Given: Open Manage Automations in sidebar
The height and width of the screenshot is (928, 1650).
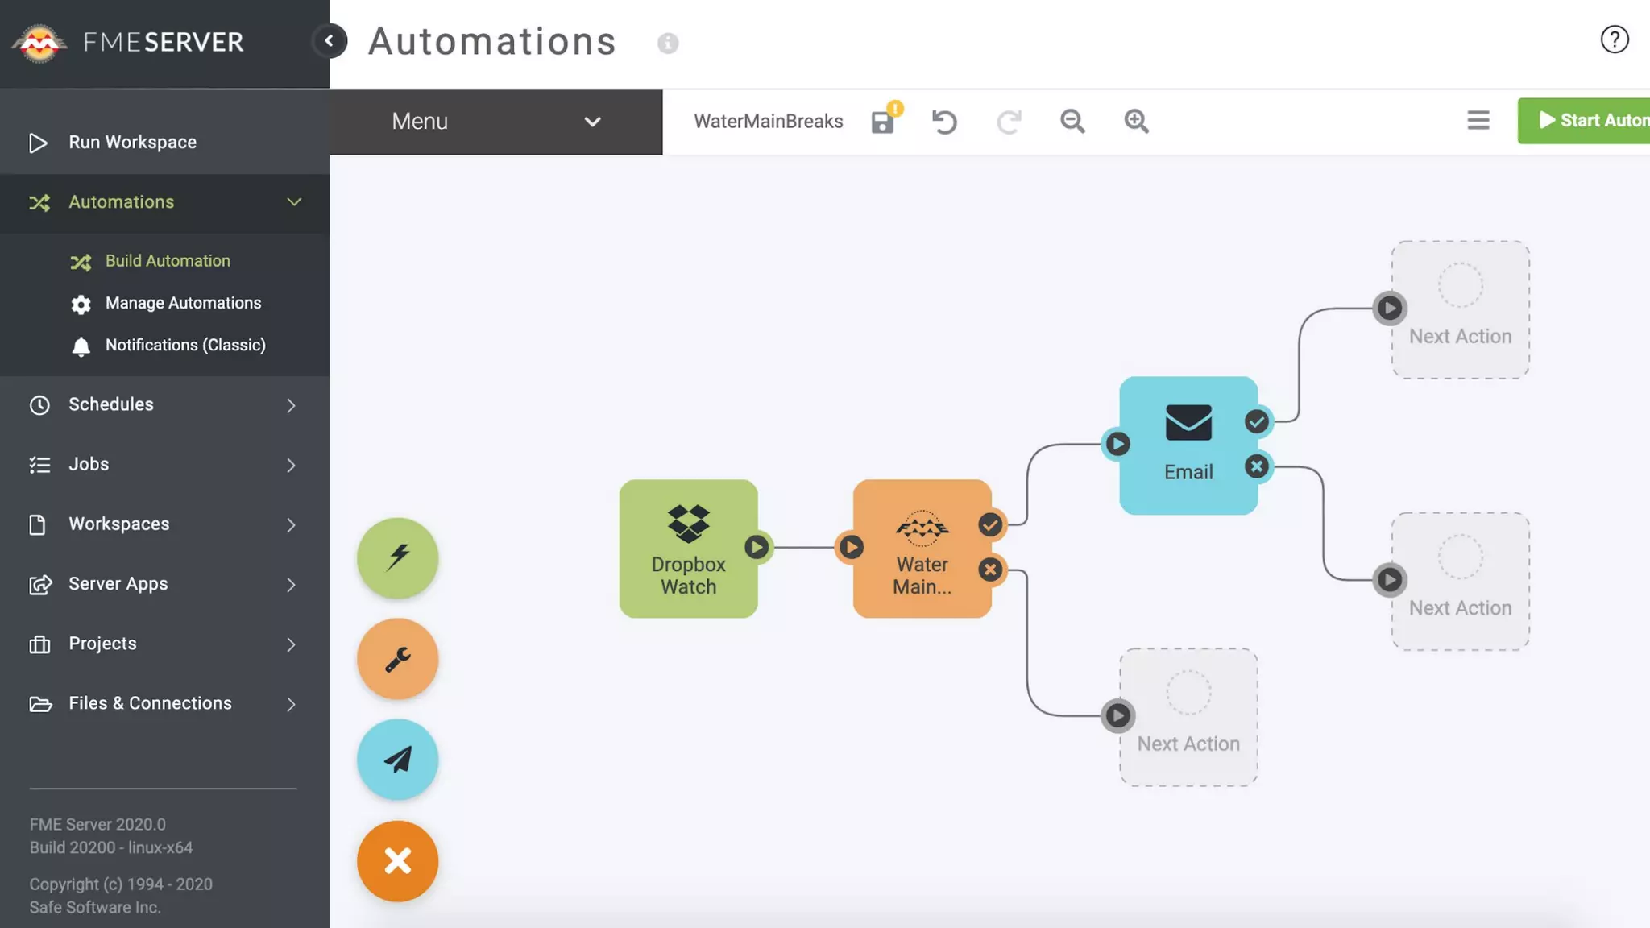Looking at the screenshot, I should coord(183,303).
